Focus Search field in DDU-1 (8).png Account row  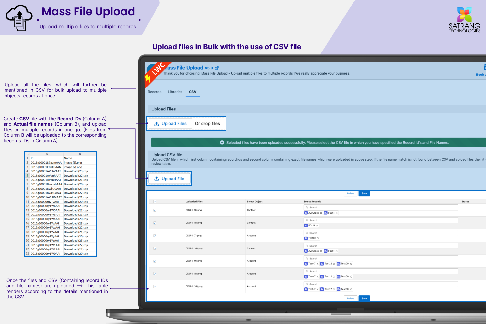pyautogui.click(x=381, y=271)
